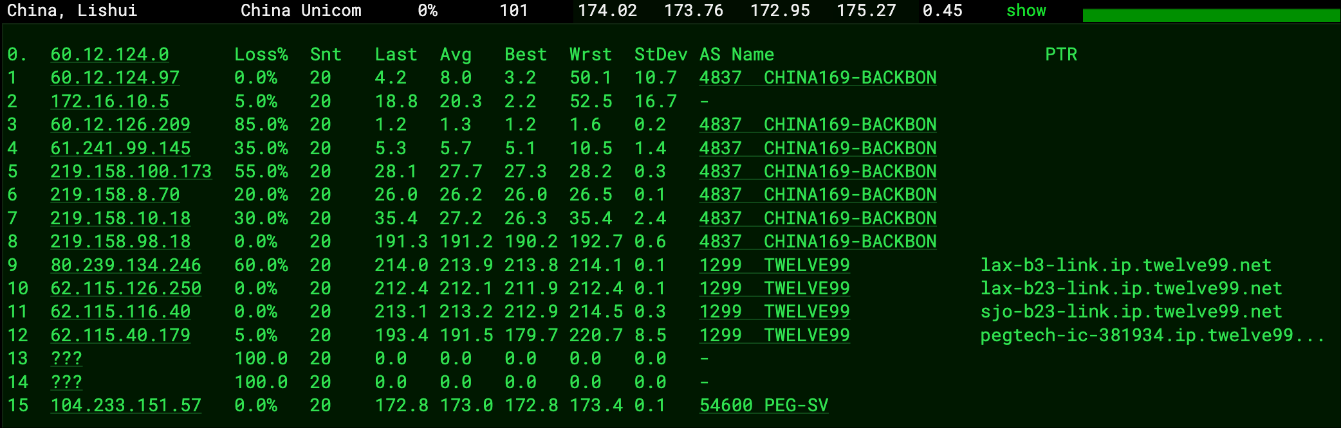This screenshot has height=428, width=1341.
Task: Open IP link 219.158.98.18
Action: coord(120,242)
